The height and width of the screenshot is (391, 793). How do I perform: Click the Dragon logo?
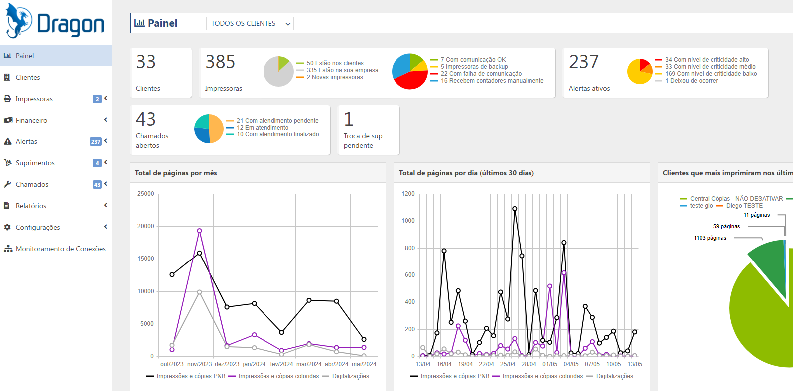(x=55, y=21)
